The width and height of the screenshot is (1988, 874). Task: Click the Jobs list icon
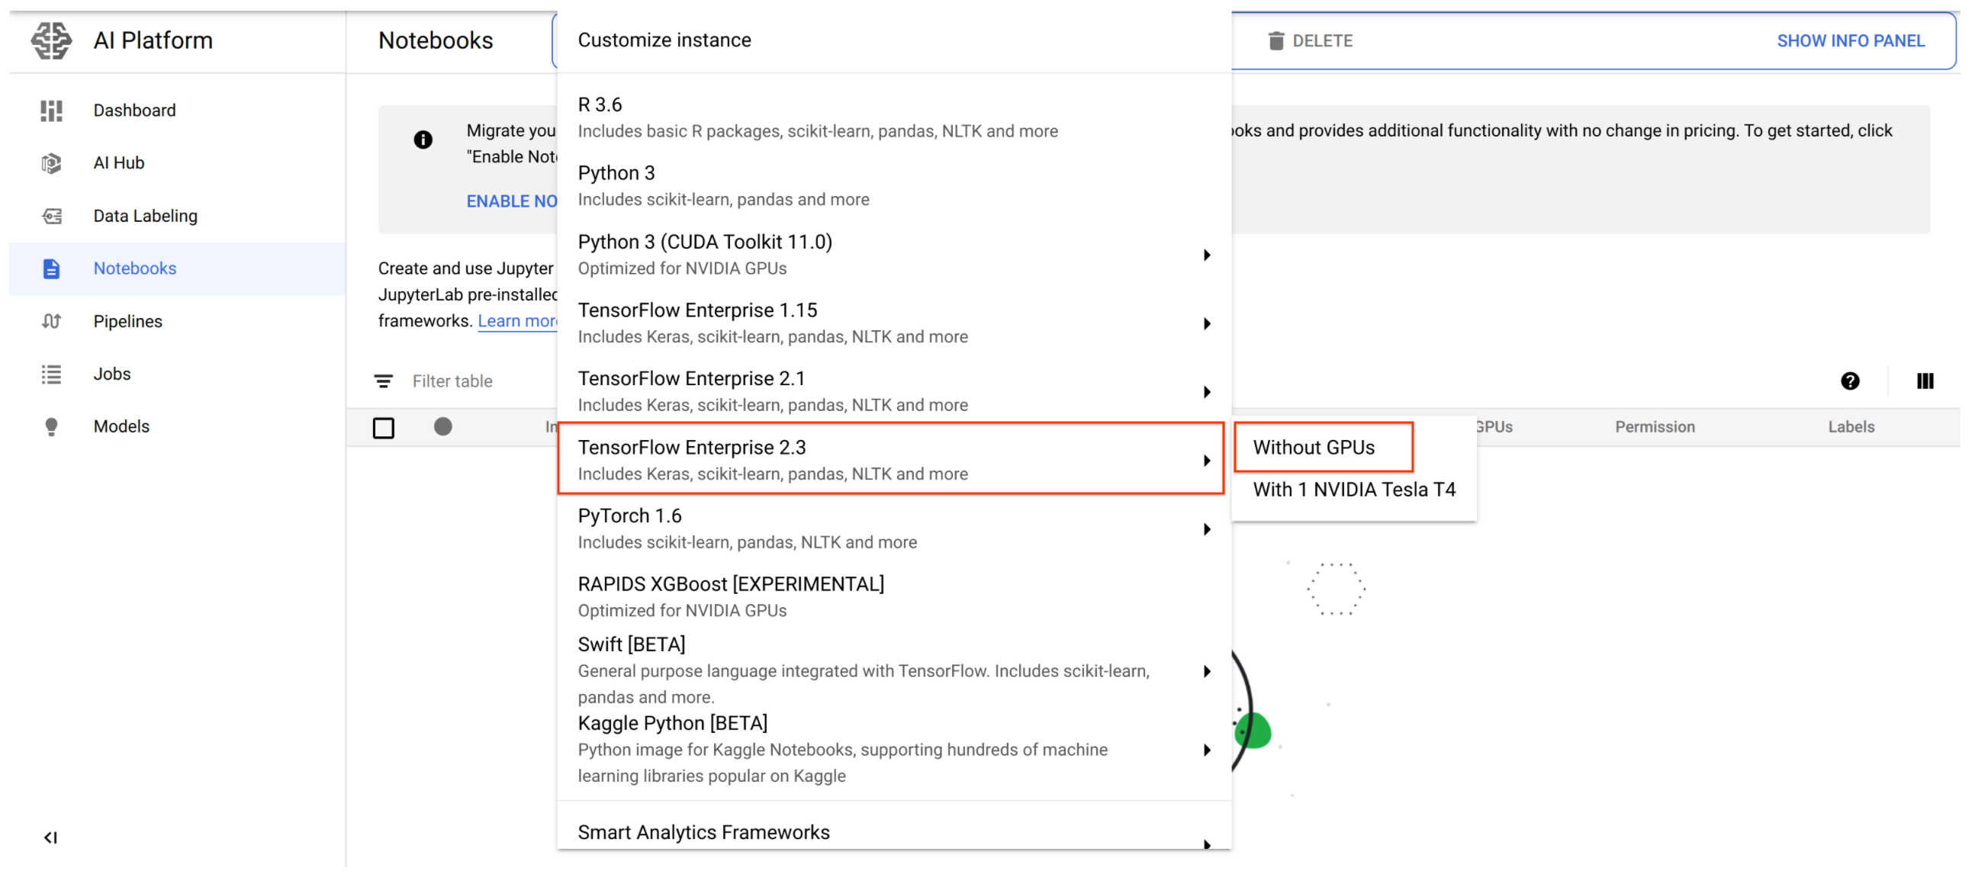coord(51,374)
